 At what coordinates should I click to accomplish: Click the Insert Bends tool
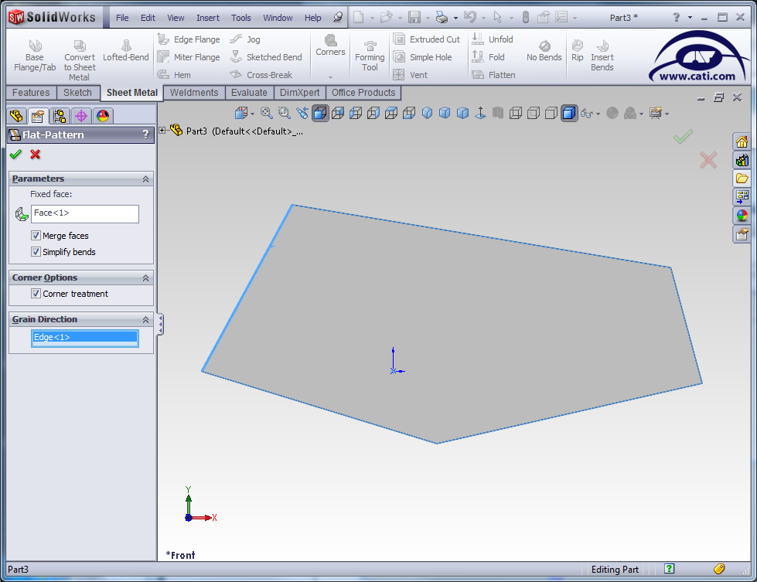click(x=602, y=56)
